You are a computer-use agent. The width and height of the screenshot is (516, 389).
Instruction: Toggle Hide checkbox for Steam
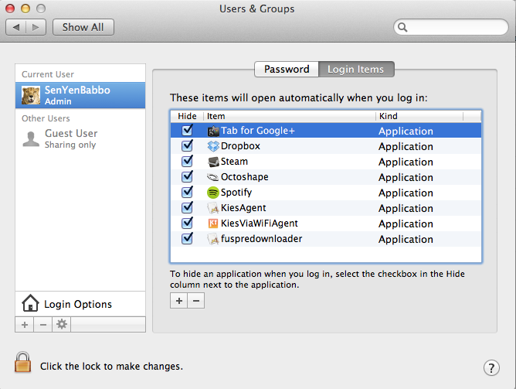click(x=187, y=161)
